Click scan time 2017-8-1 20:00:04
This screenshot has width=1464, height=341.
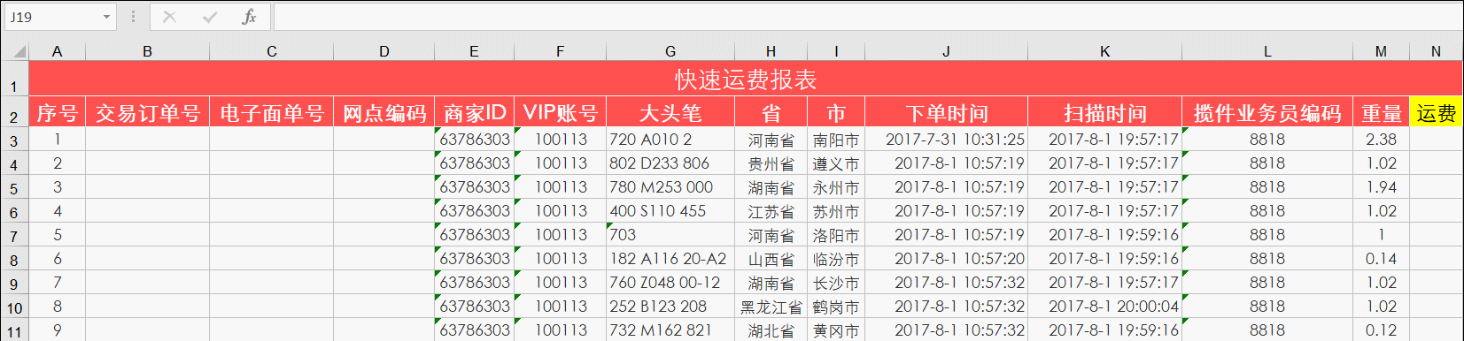click(x=1104, y=307)
